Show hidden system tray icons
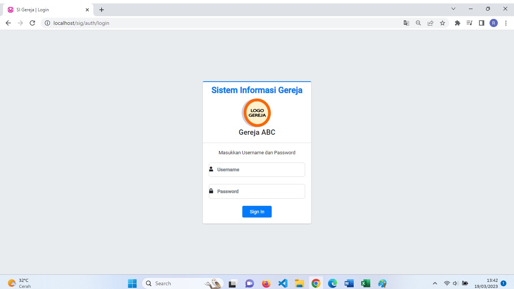The width and height of the screenshot is (514, 289). click(x=435, y=283)
